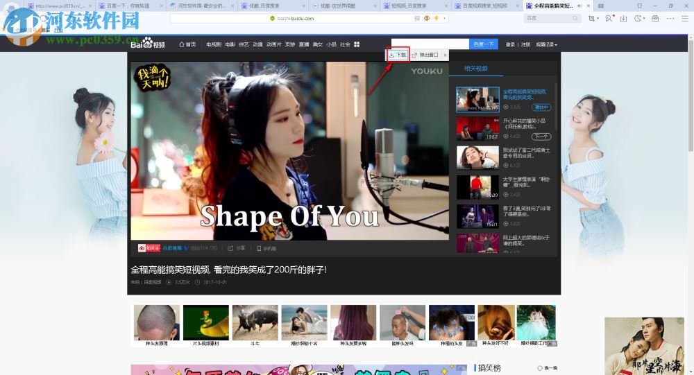
Task: Open the 开心麻花 related video thumbnail
Action: [477, 128]
